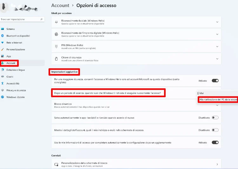
Task: Click Riconoscimento facciale (Windows Hello) title
Action: click(83, 21)
